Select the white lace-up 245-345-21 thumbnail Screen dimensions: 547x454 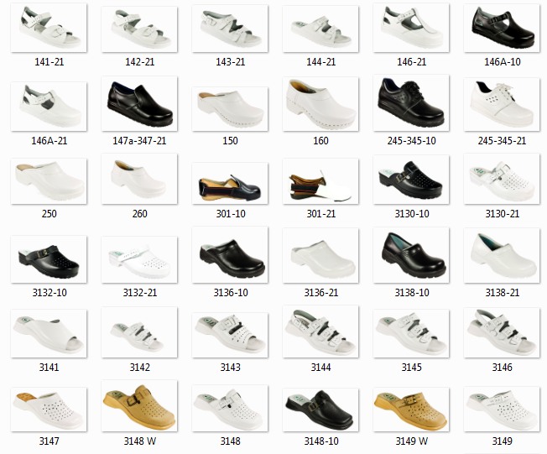(x=502, y=104)
